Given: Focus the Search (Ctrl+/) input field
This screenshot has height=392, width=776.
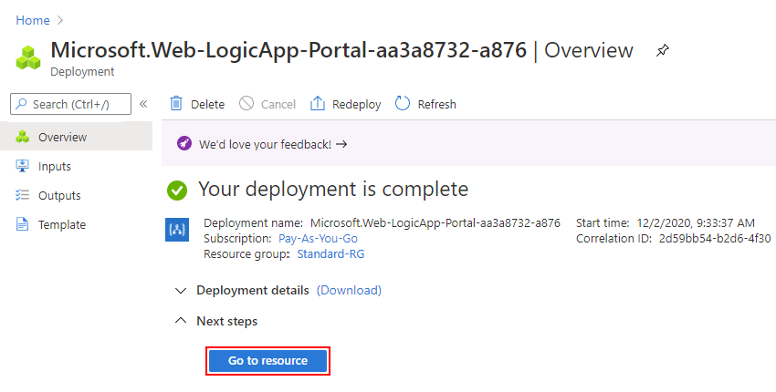Looking at the screenshot, I should tap(71, 104).
